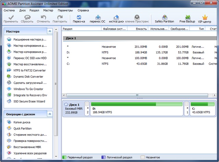The image size is (219, 162).
Task: Open the Система menu
Action: pyautogui.click(x=9, y=11)
